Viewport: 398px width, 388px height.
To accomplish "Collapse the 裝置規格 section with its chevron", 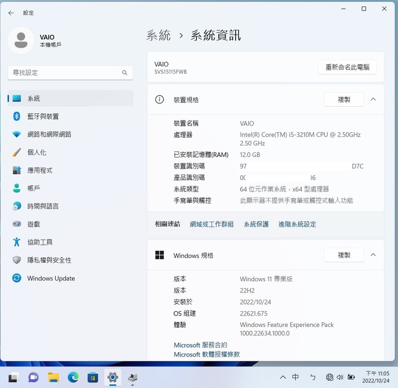I will pyautogui.click(x=373, y=99).
